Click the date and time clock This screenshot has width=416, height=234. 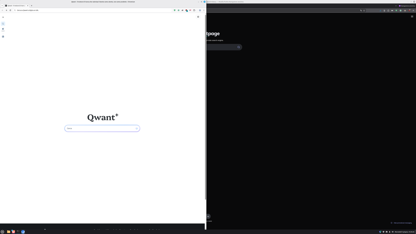405,232
